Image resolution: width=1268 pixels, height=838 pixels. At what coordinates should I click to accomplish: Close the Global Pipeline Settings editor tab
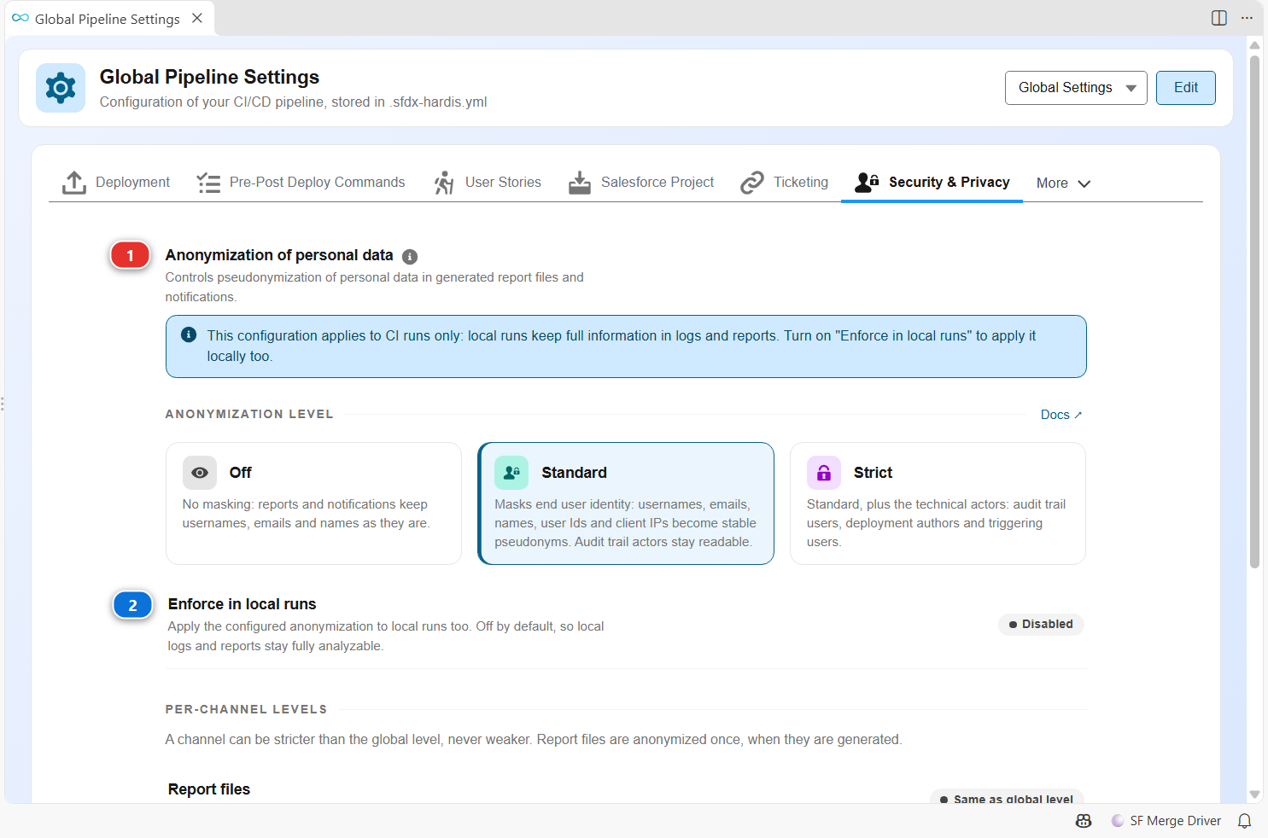point(197,18)
